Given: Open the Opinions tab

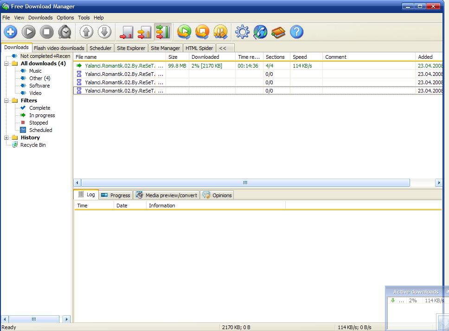Looking at the screenshot, I should point(217,195).
